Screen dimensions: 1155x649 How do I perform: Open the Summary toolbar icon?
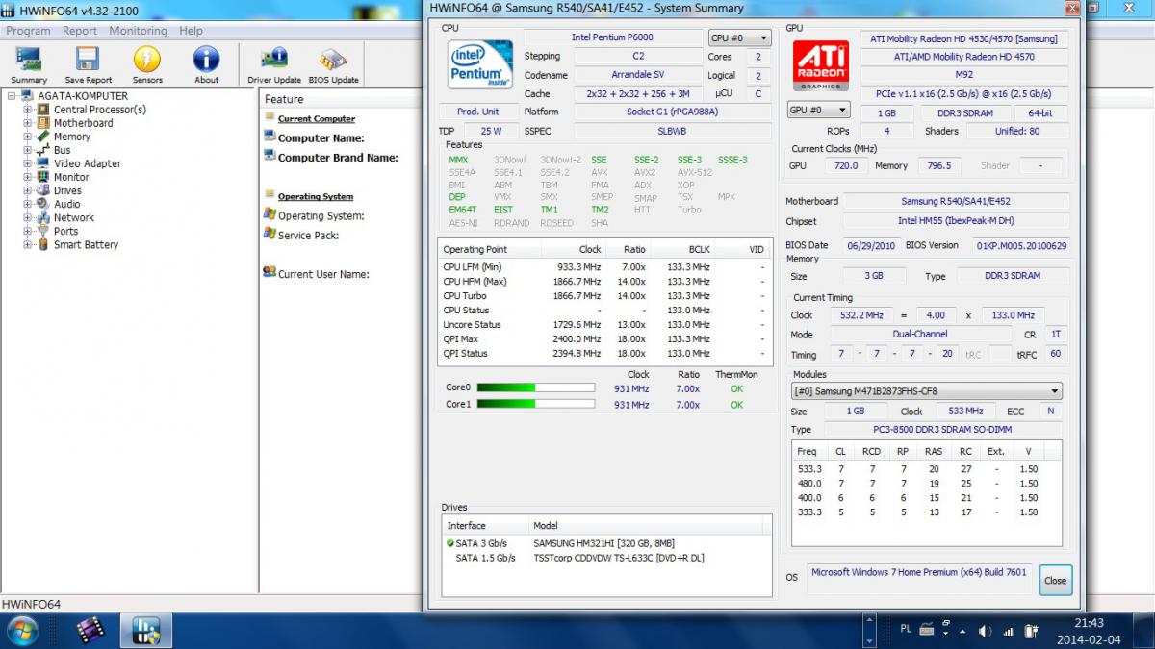point(29,65)
